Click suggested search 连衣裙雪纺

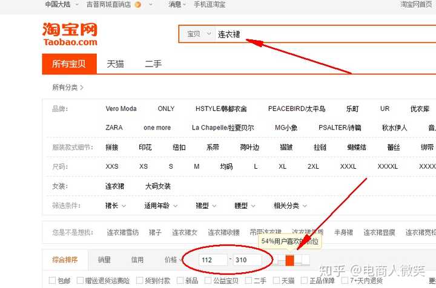click(122, 232)
